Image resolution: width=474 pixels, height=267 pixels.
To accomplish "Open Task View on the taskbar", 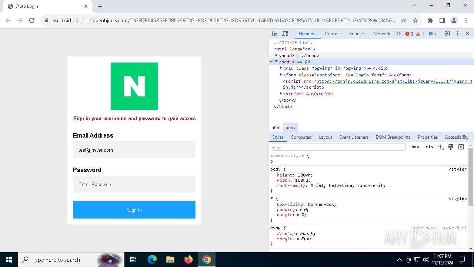I will [x=133, y=260].
